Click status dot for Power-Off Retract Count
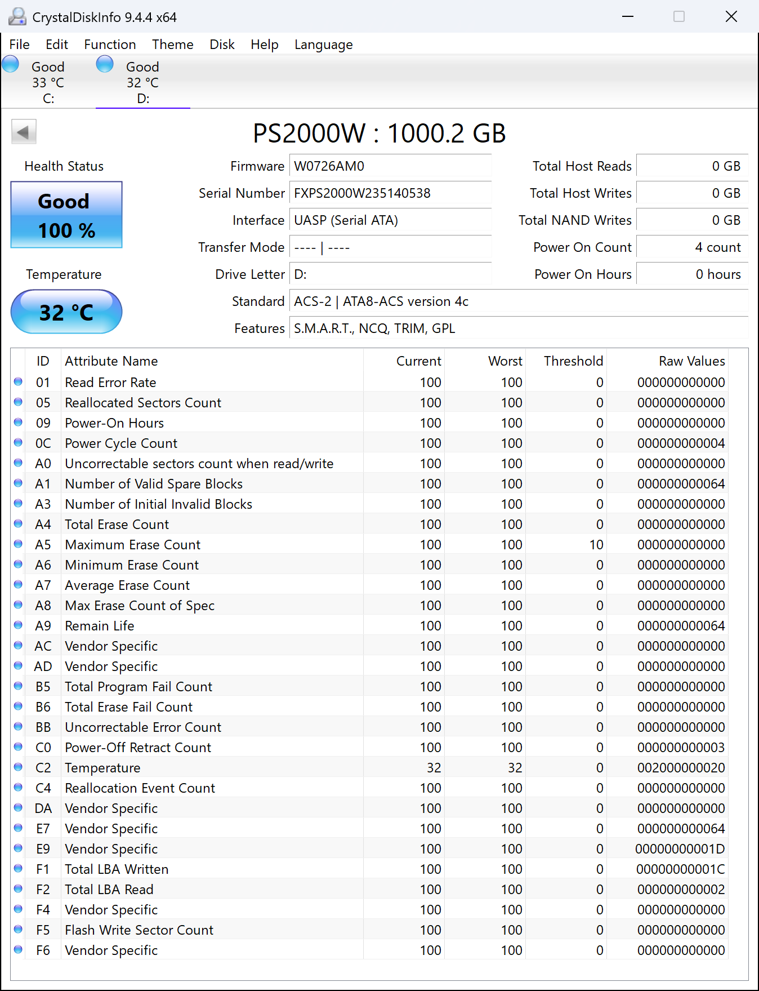This screenshot has height=991, width=759. (x=18, y=747)
